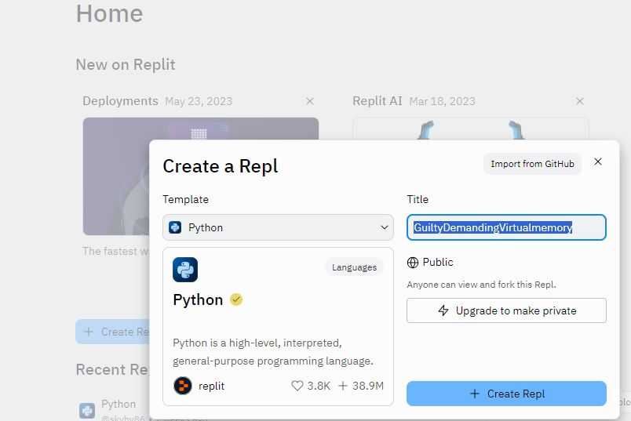
Task: Close the Create a Repl dialog
Action: tap(597, 162)
